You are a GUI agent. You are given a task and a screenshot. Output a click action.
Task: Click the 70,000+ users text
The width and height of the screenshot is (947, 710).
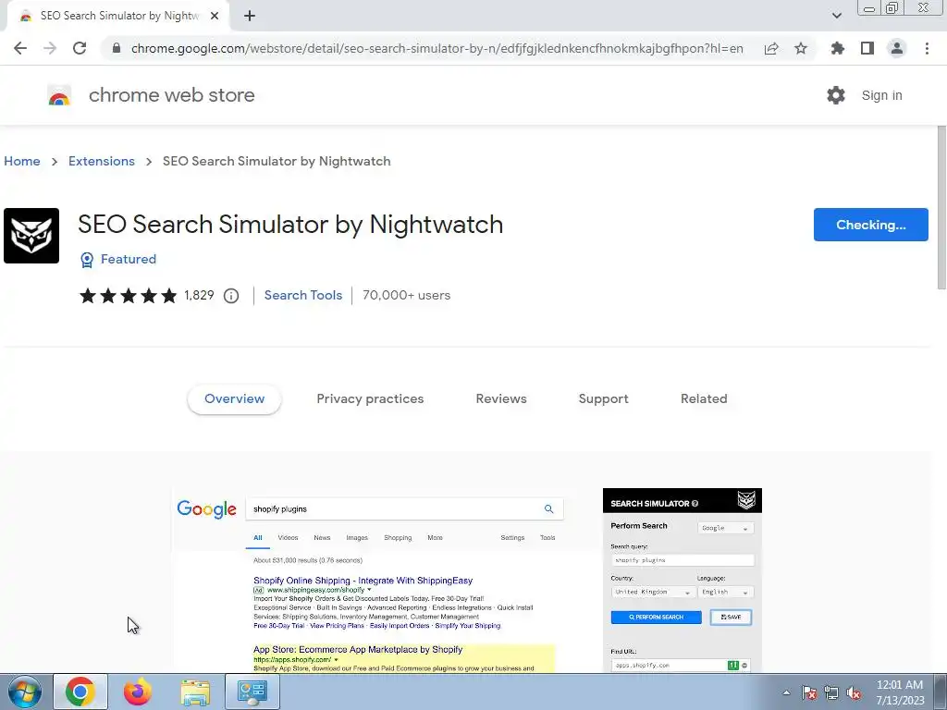(407, 295)
